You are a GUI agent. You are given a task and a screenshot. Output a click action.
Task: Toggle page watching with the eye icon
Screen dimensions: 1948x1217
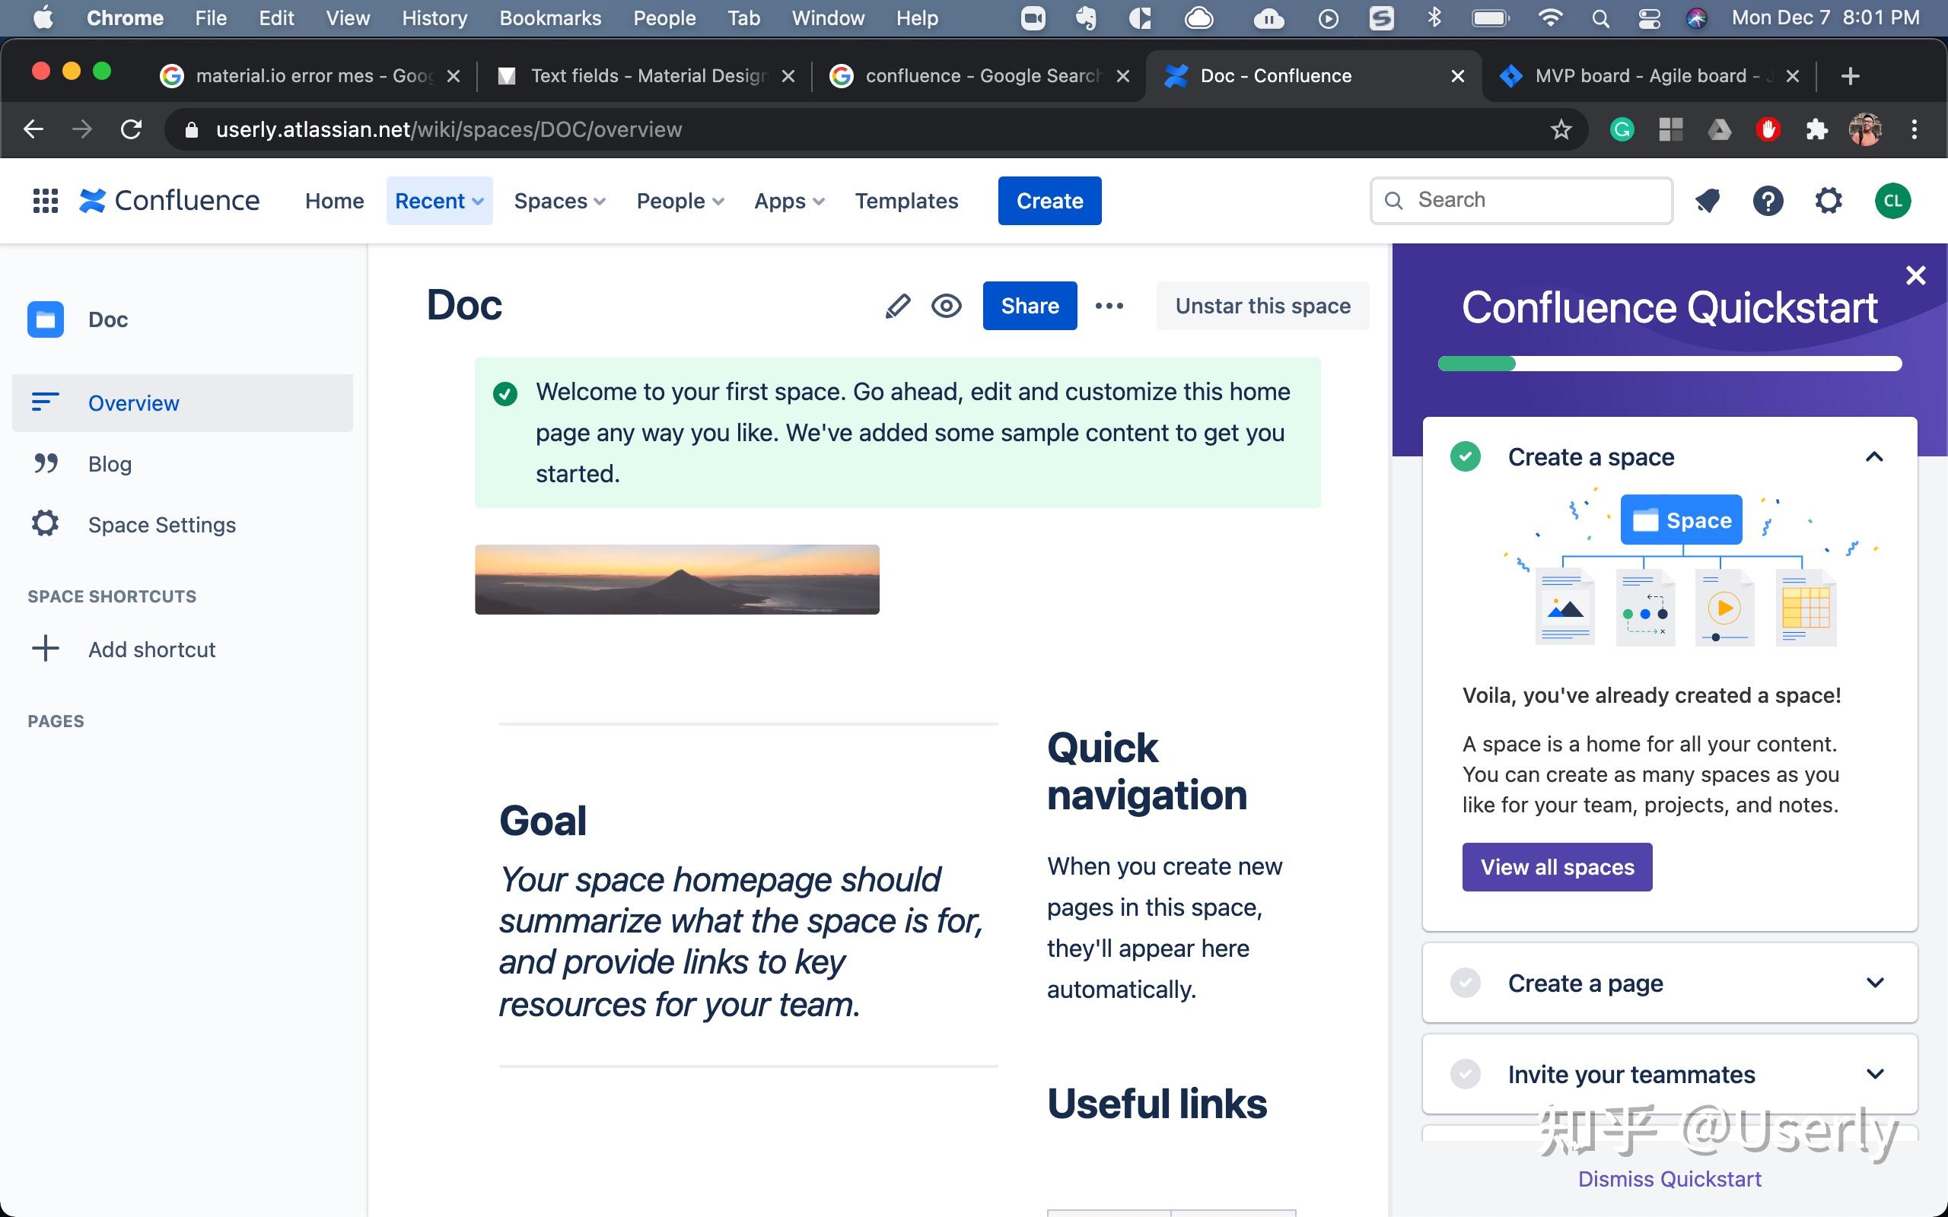[946, 306]
